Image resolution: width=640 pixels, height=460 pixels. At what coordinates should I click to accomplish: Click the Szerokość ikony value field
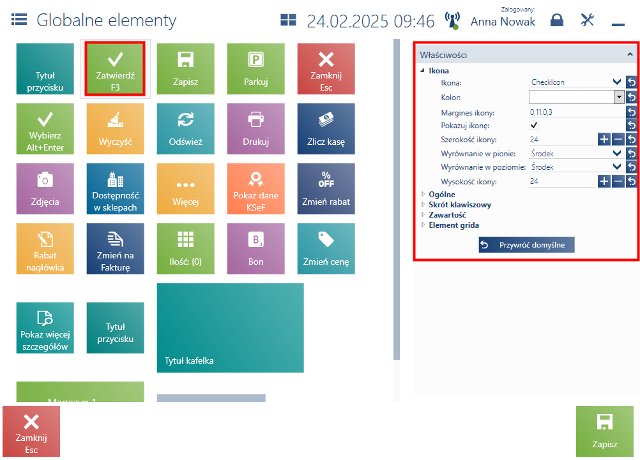pos(561,140)
